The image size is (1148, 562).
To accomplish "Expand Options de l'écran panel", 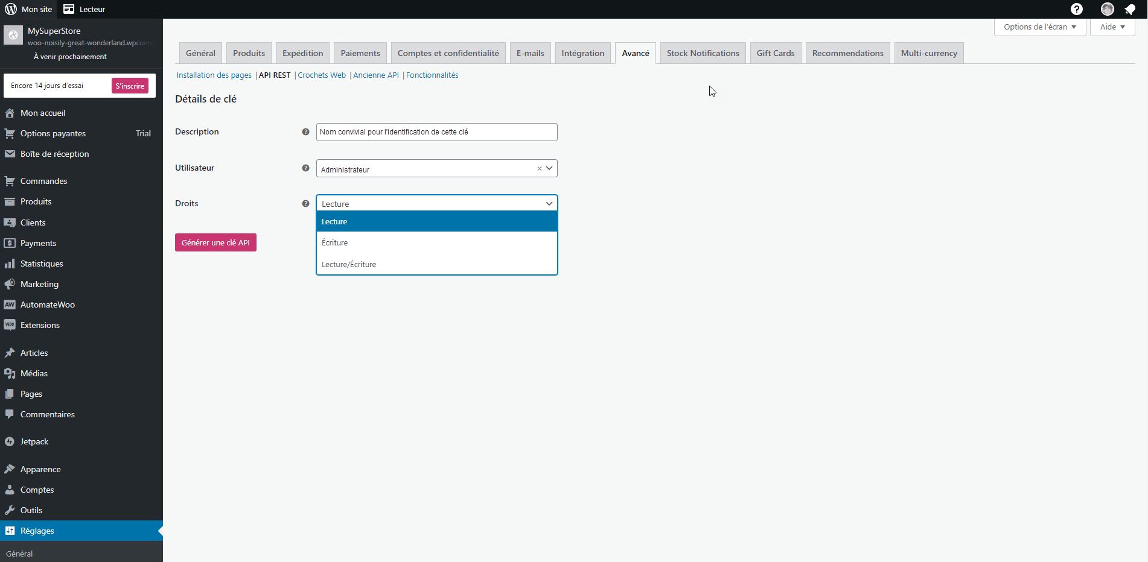I will coord(1039,27).
